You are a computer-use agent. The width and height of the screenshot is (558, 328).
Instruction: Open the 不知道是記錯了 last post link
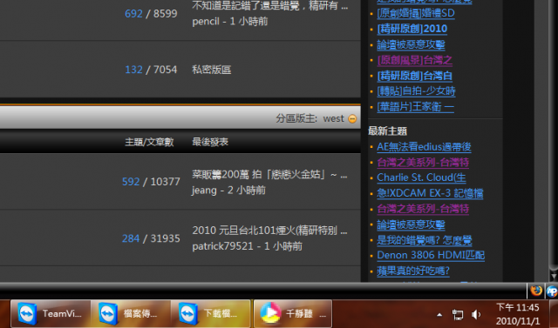tap(269, 6)
